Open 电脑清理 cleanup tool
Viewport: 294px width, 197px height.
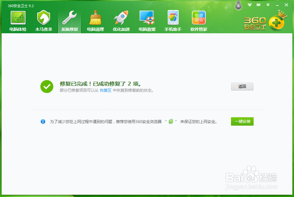95,20
